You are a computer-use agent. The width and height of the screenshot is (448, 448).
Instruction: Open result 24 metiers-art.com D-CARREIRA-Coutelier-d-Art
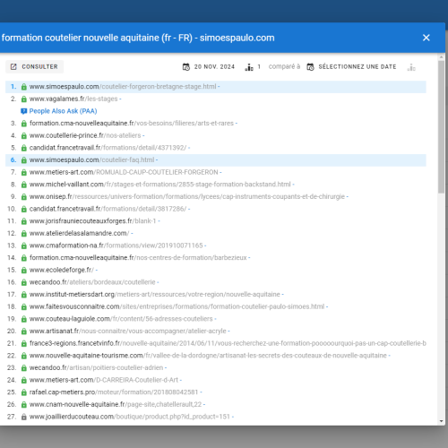104,381
